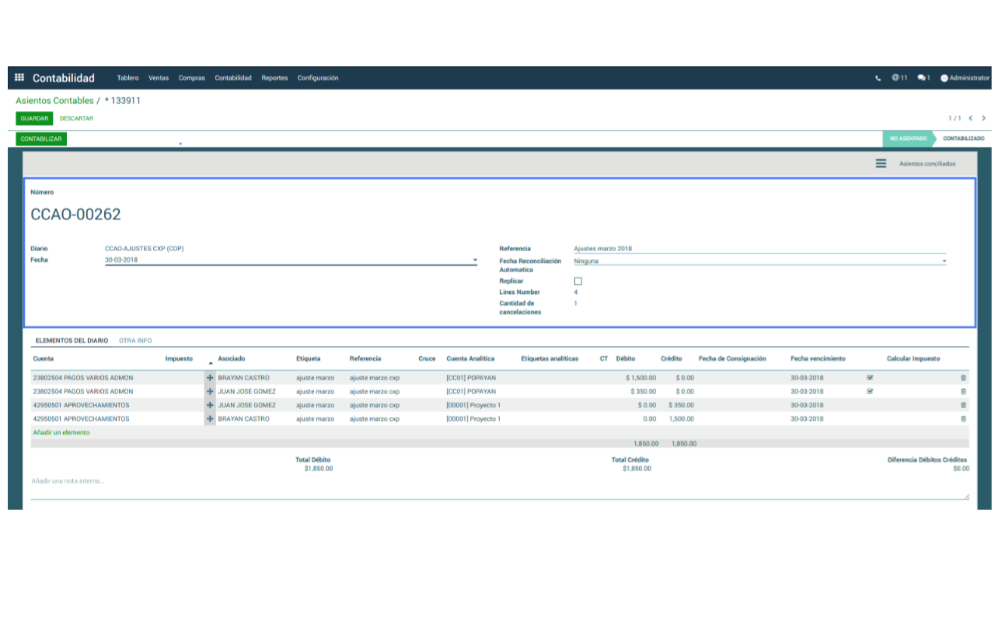
Task: Click Añadir un elemento link
Action: coord(61,432)
